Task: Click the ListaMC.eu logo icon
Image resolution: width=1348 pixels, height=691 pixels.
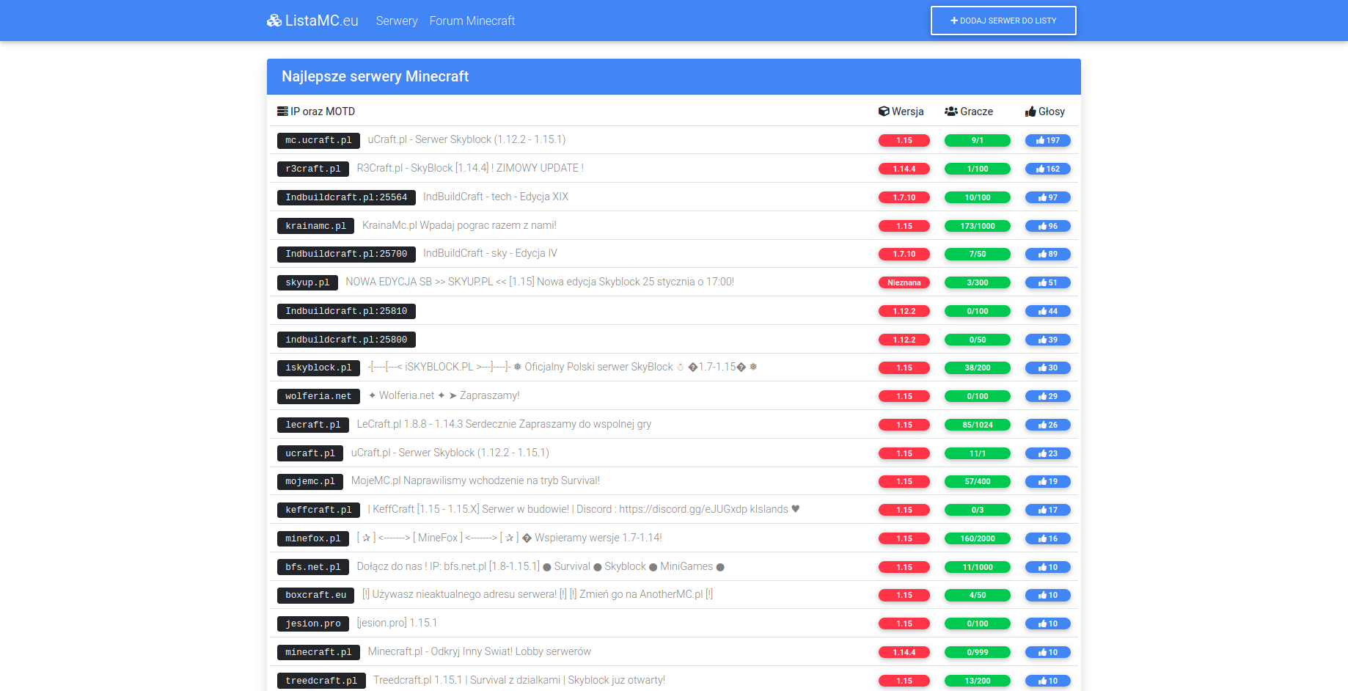Action: pos(274,21)
